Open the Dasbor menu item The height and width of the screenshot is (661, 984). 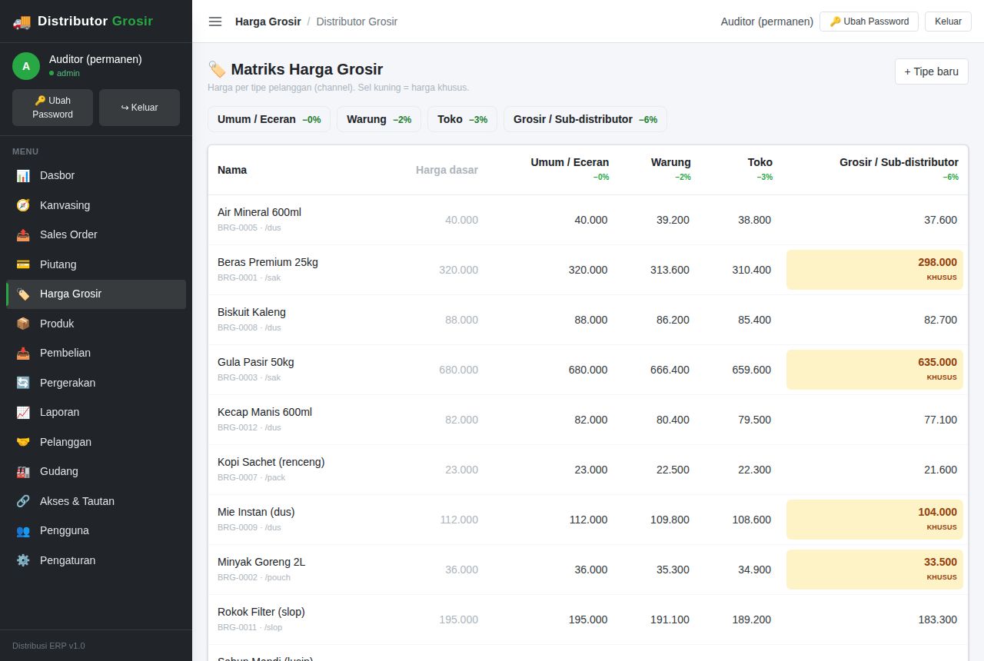pyautogui.click(x=96, y=175)
